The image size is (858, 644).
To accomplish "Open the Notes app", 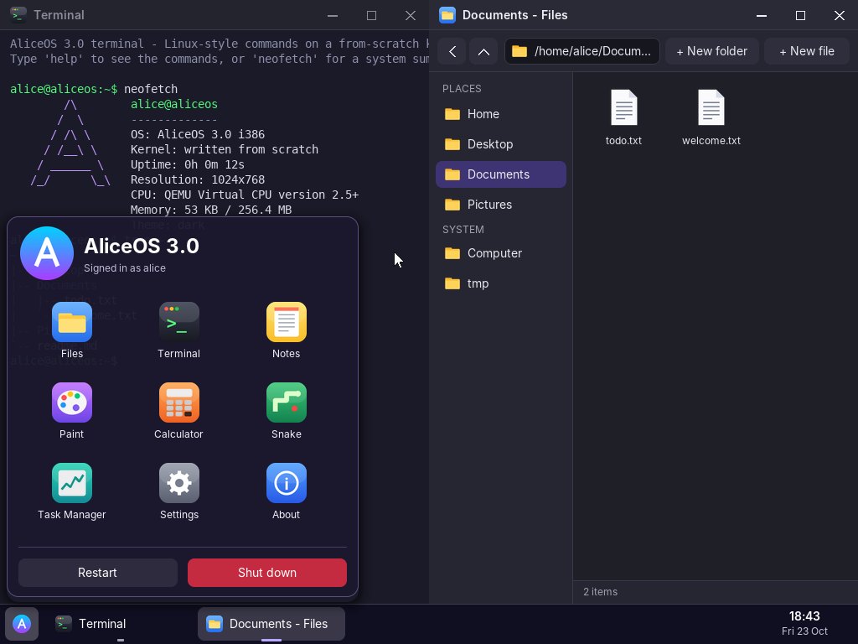I will point(287,330).
